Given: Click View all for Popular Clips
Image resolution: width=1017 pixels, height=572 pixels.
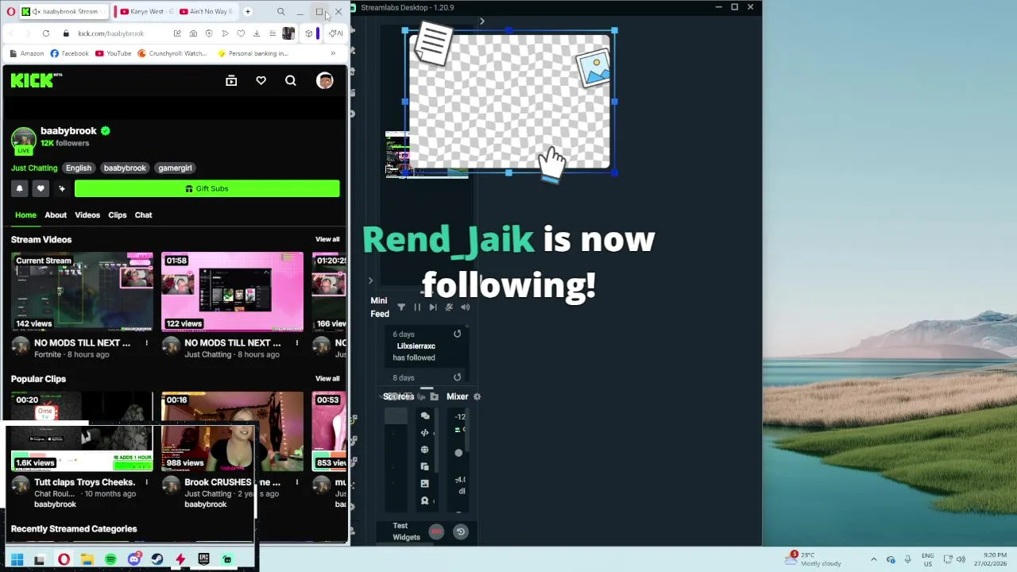Looking at the screenshot, I should click(327, 378).
